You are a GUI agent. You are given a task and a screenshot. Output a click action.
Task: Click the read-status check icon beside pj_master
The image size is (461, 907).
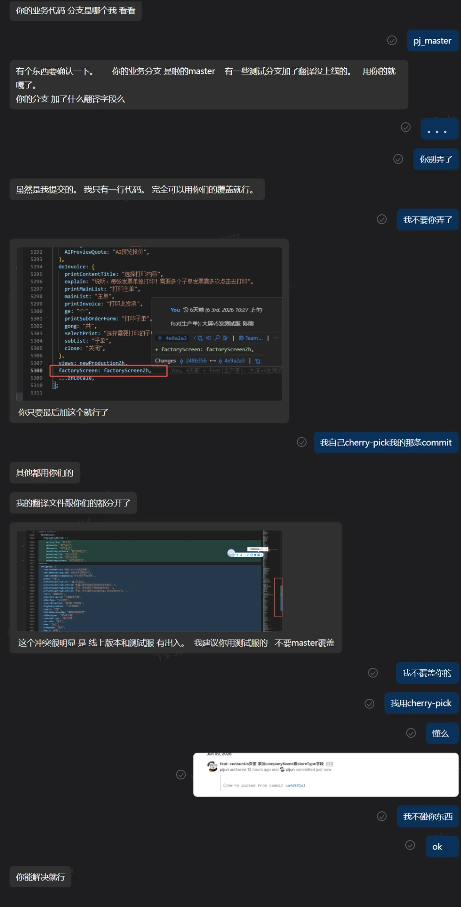pyautogui.click(x=392, y=40)
